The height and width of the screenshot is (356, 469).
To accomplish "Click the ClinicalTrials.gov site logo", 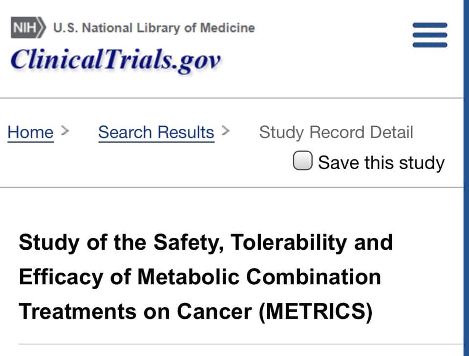I will [116, 59].
